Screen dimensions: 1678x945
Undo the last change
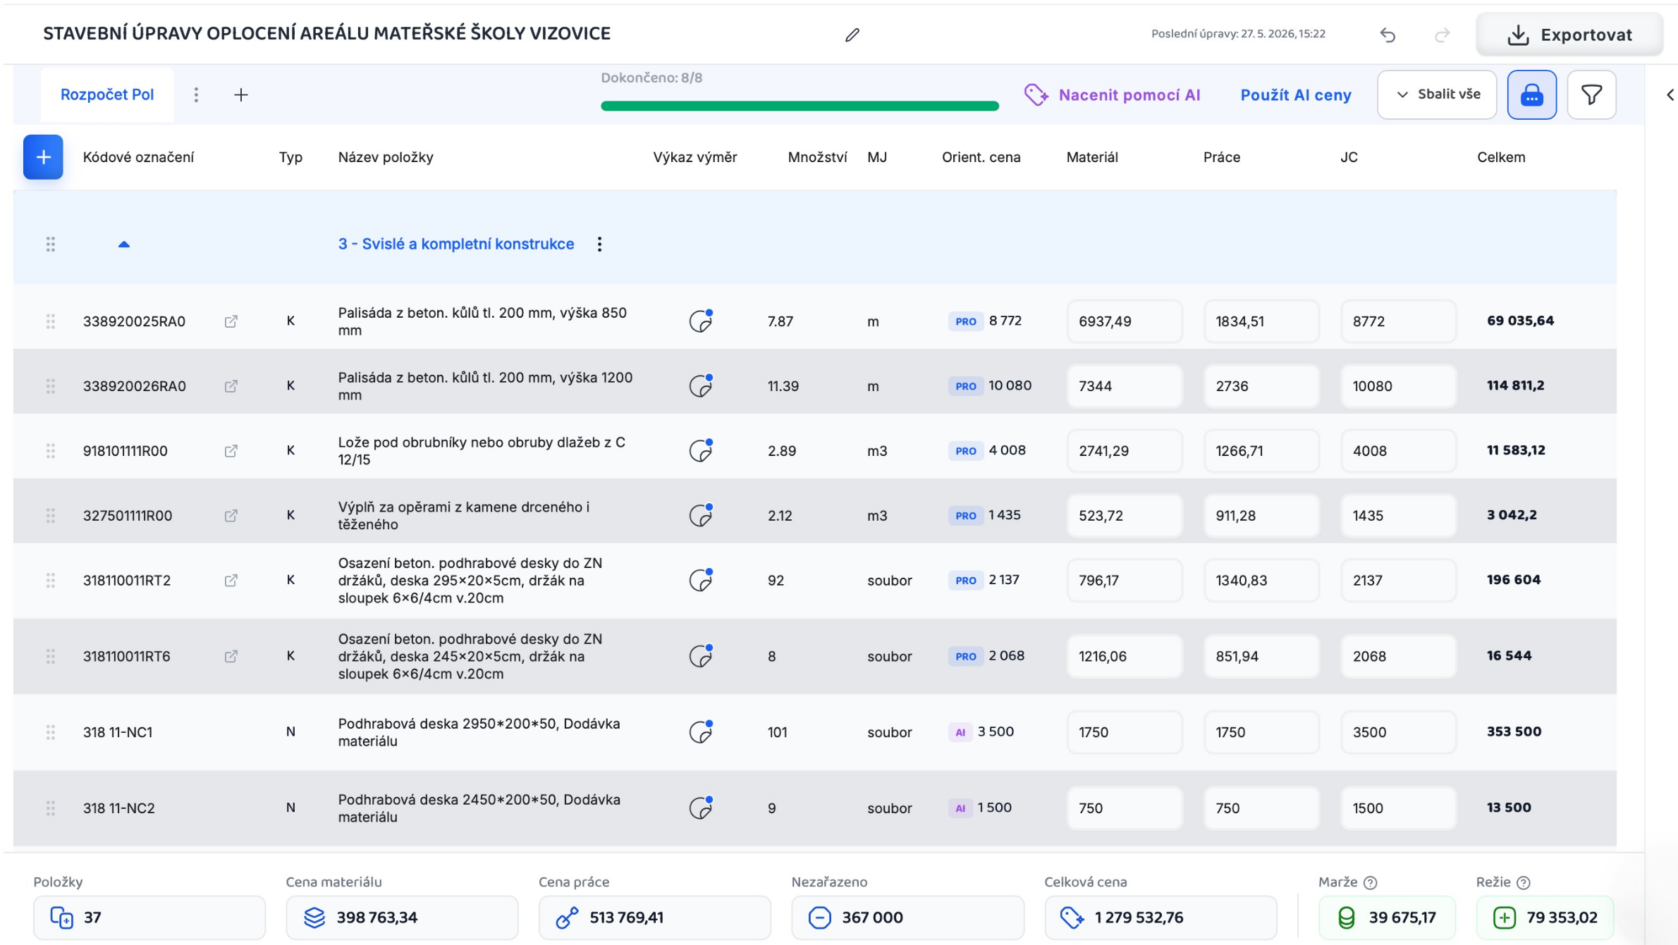tap(1388, 35)
